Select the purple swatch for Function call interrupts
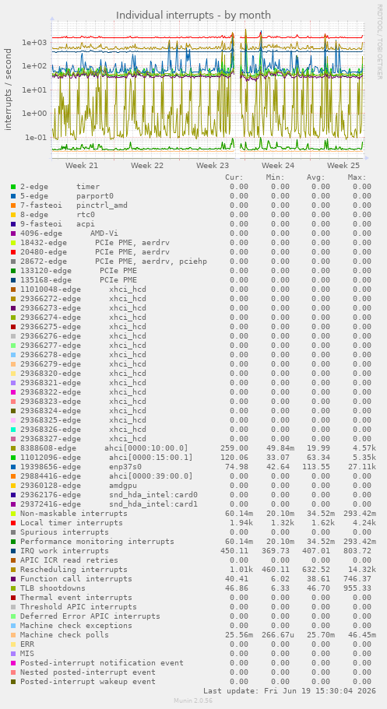 coord(13,579)
